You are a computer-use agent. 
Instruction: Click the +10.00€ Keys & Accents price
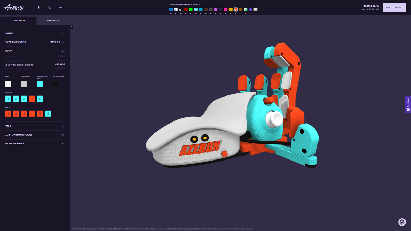tap(55, 42)
